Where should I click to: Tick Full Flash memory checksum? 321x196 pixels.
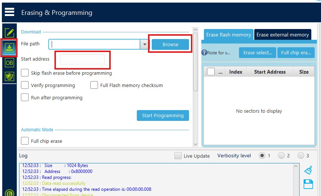pos(94,85)
